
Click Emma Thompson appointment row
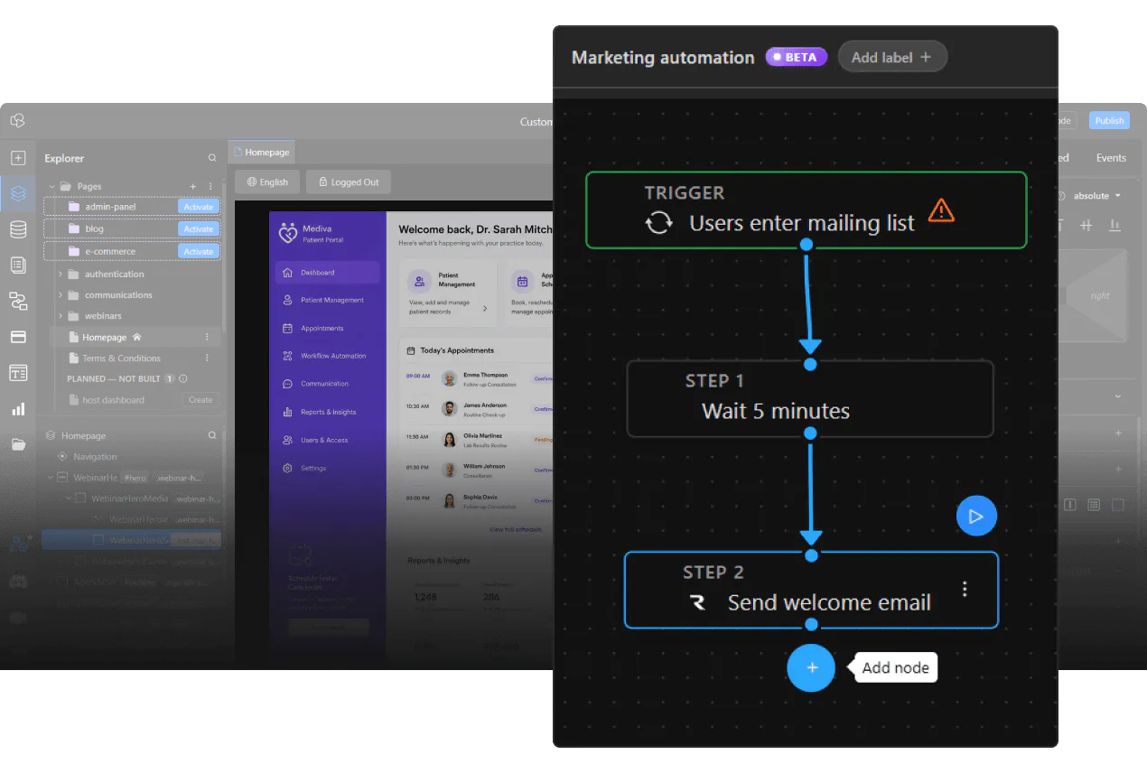coord(479,378)
